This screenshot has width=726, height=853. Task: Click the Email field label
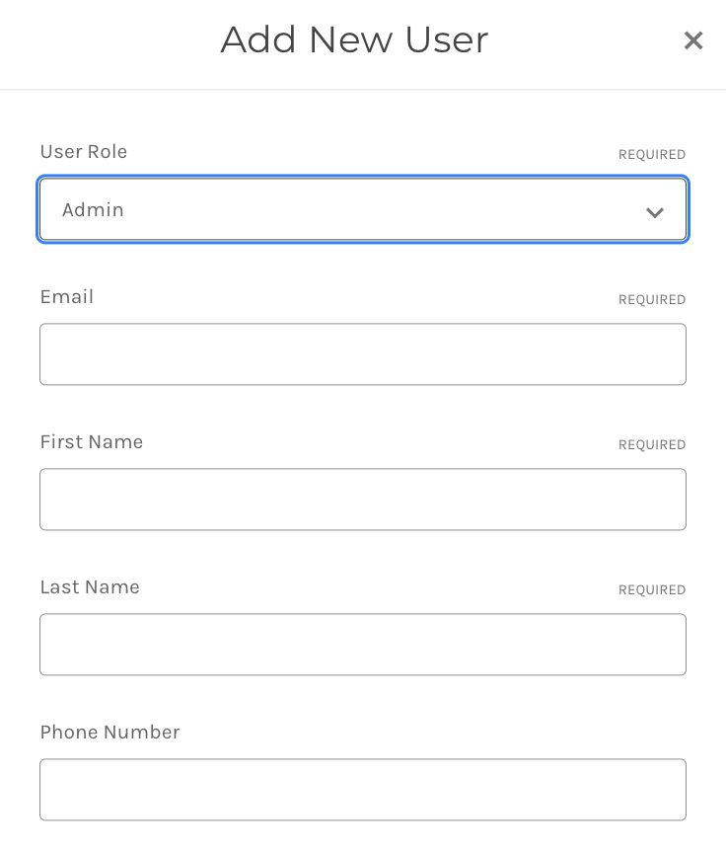(67, 296)
